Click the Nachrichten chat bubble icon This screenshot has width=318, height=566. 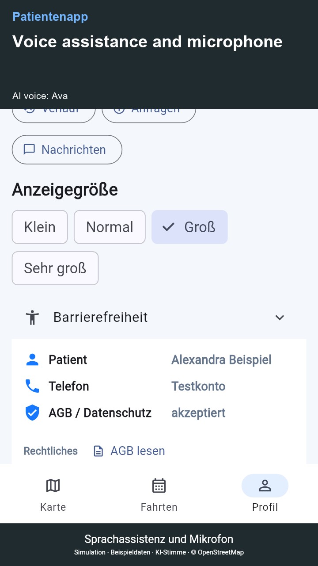pyautogui.click(x=29, y=149)
